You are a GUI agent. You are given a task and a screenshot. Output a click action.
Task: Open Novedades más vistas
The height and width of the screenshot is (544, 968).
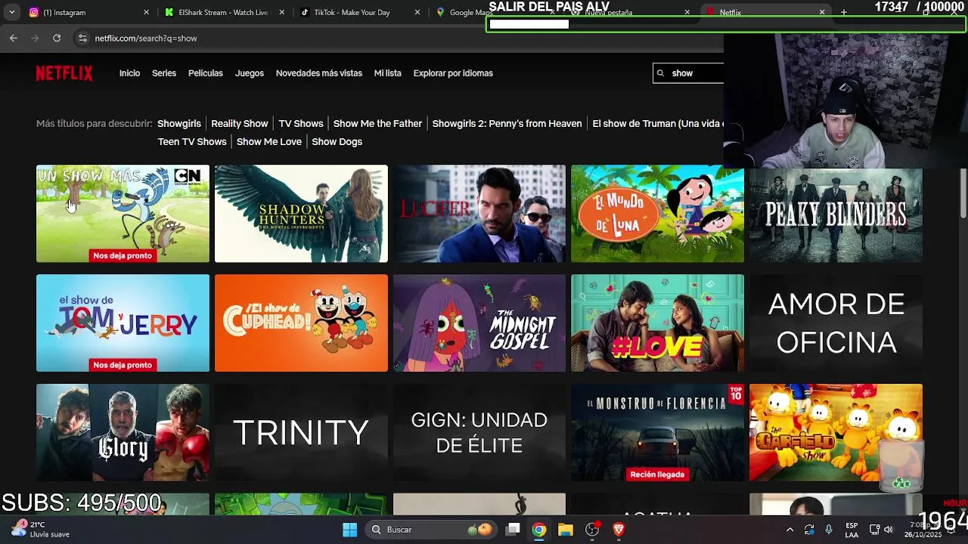pyautogui.click(x=319, y=73)
